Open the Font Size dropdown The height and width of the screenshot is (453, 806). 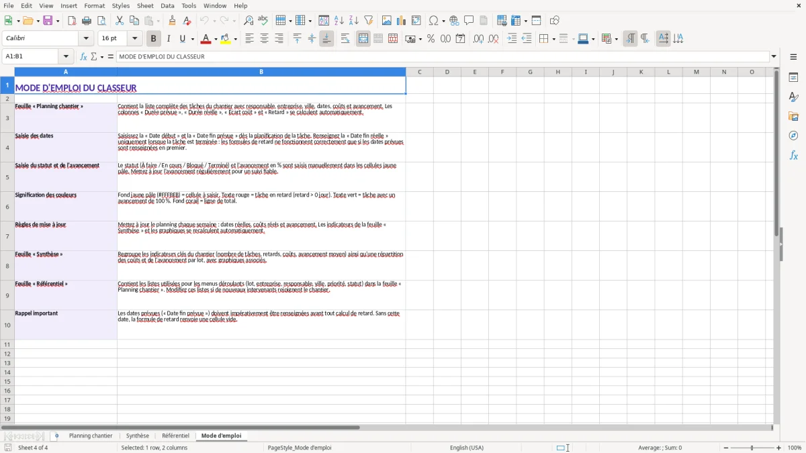coord(134,38)
